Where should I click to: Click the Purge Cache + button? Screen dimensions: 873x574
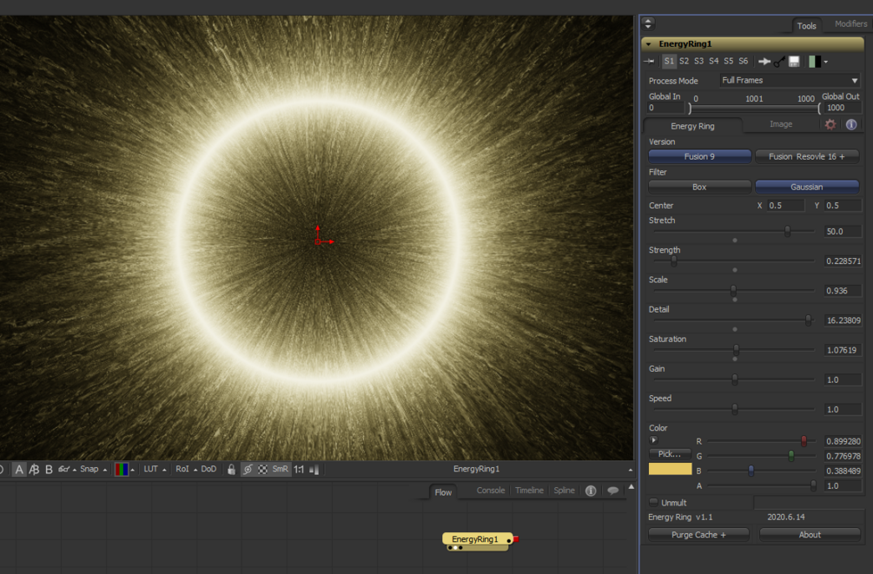[x=698, y=535]
